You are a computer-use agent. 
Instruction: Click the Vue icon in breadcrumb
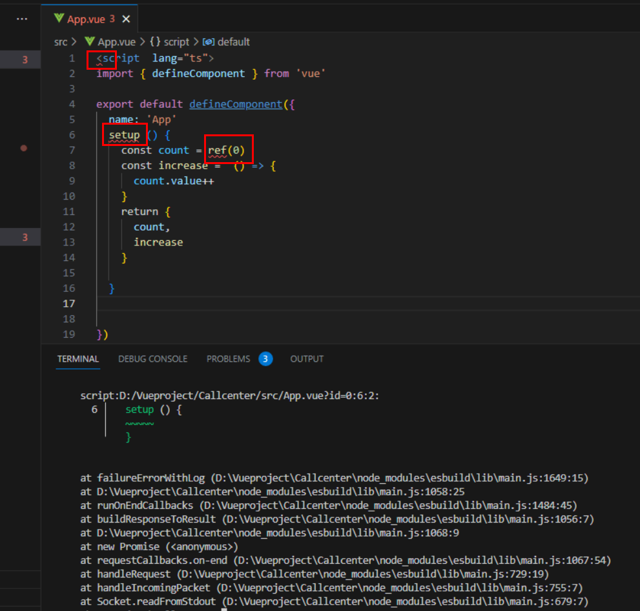[89, 41]
